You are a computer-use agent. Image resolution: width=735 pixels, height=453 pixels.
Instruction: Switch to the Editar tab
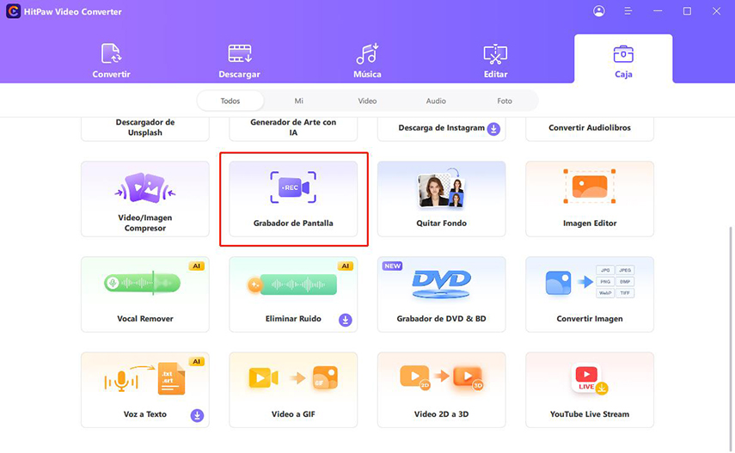pos(495,60)
